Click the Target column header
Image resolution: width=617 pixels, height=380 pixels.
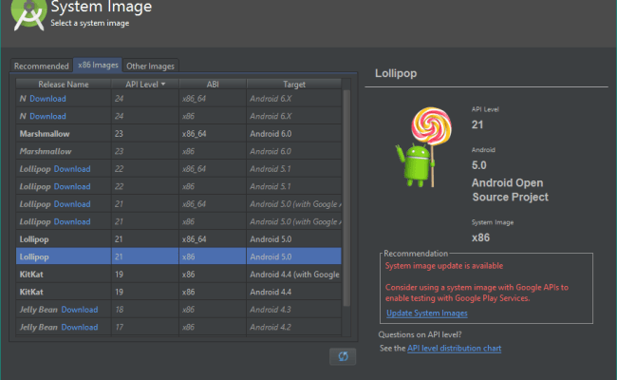[x=294, y=84]
